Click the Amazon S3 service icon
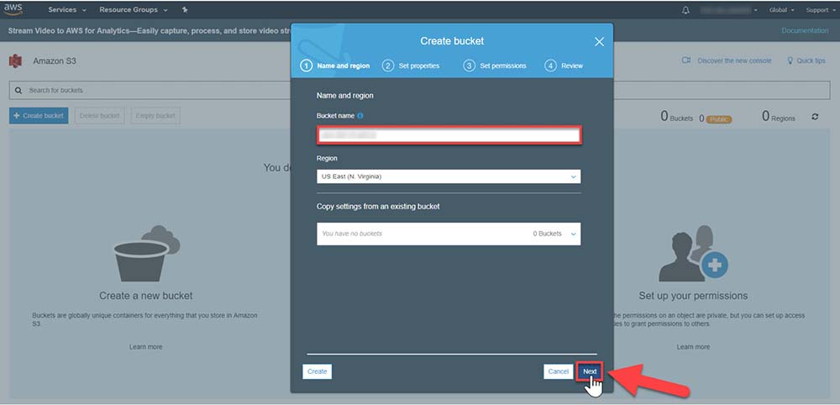The height and width of the screenshot is (405, 840). (x=15, y=61)
